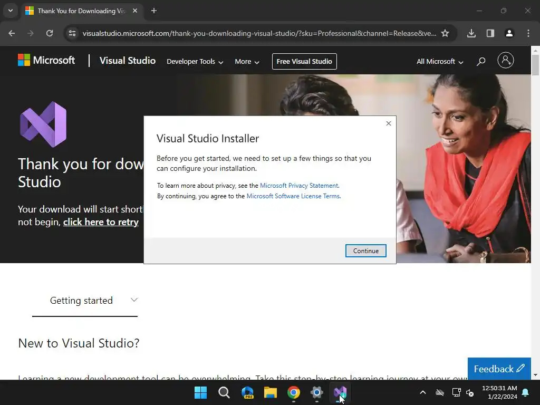Click the browser forward arrow
Viewport: 540px width, 405px height.
tap(31, 33)
